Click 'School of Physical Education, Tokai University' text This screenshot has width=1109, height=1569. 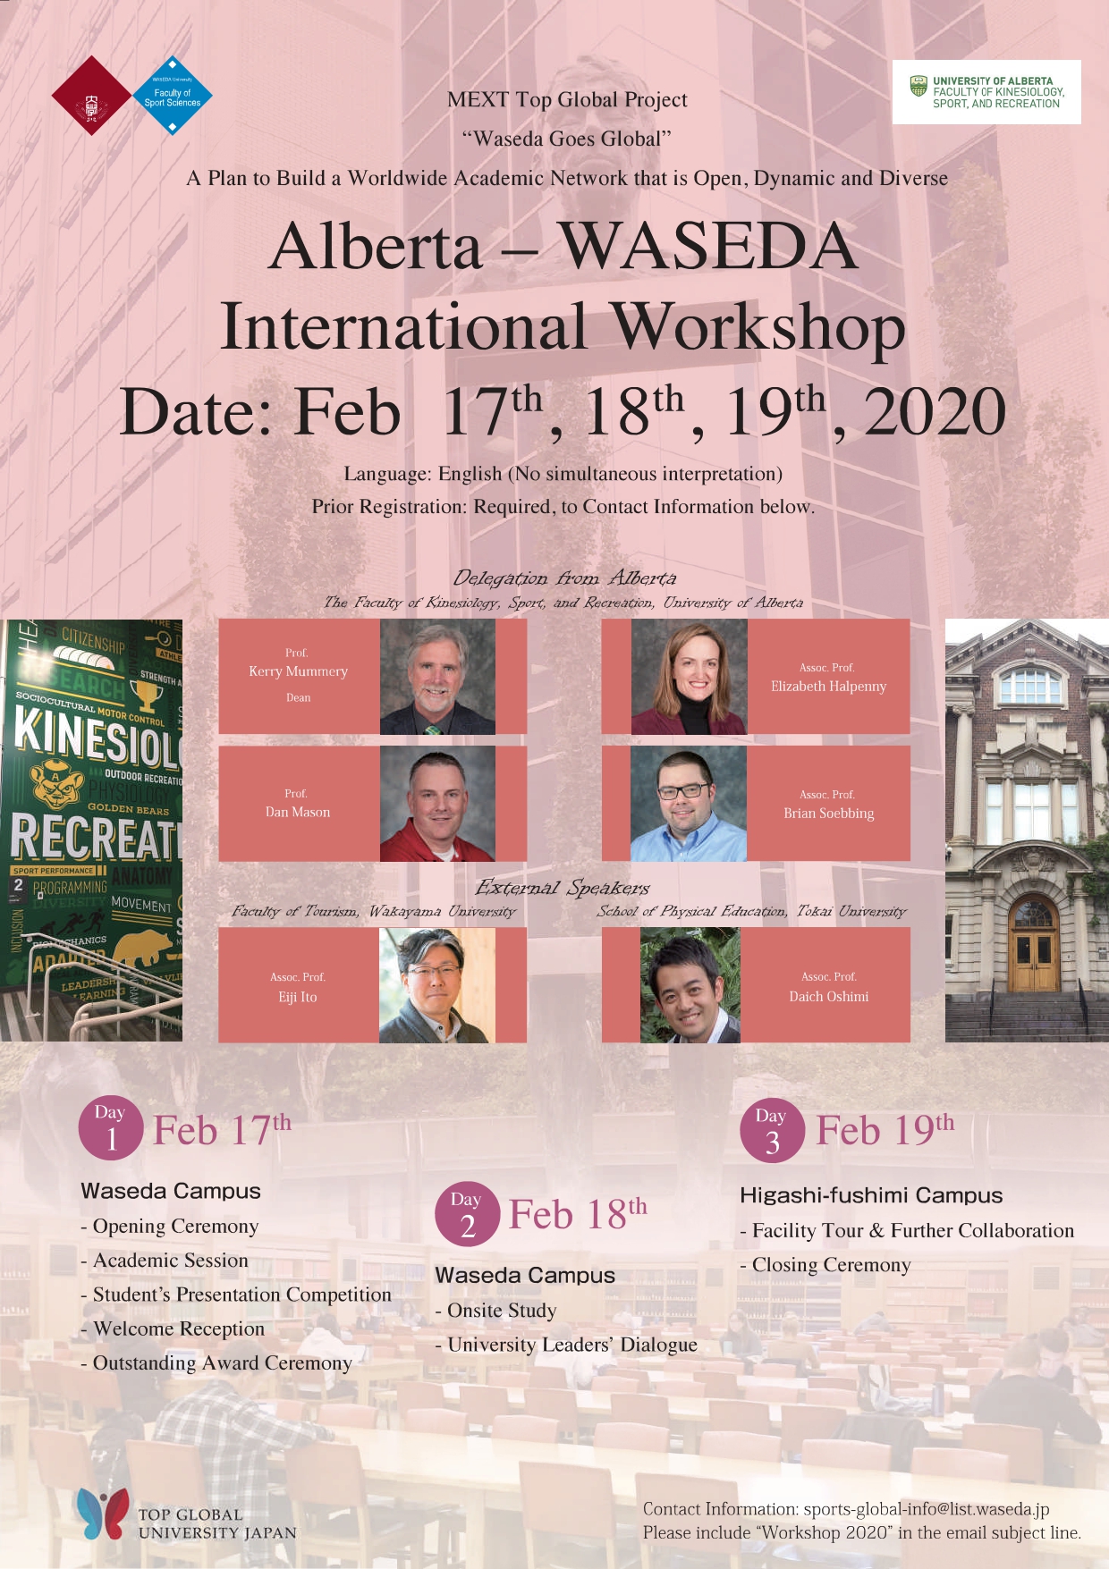point(752,912)
